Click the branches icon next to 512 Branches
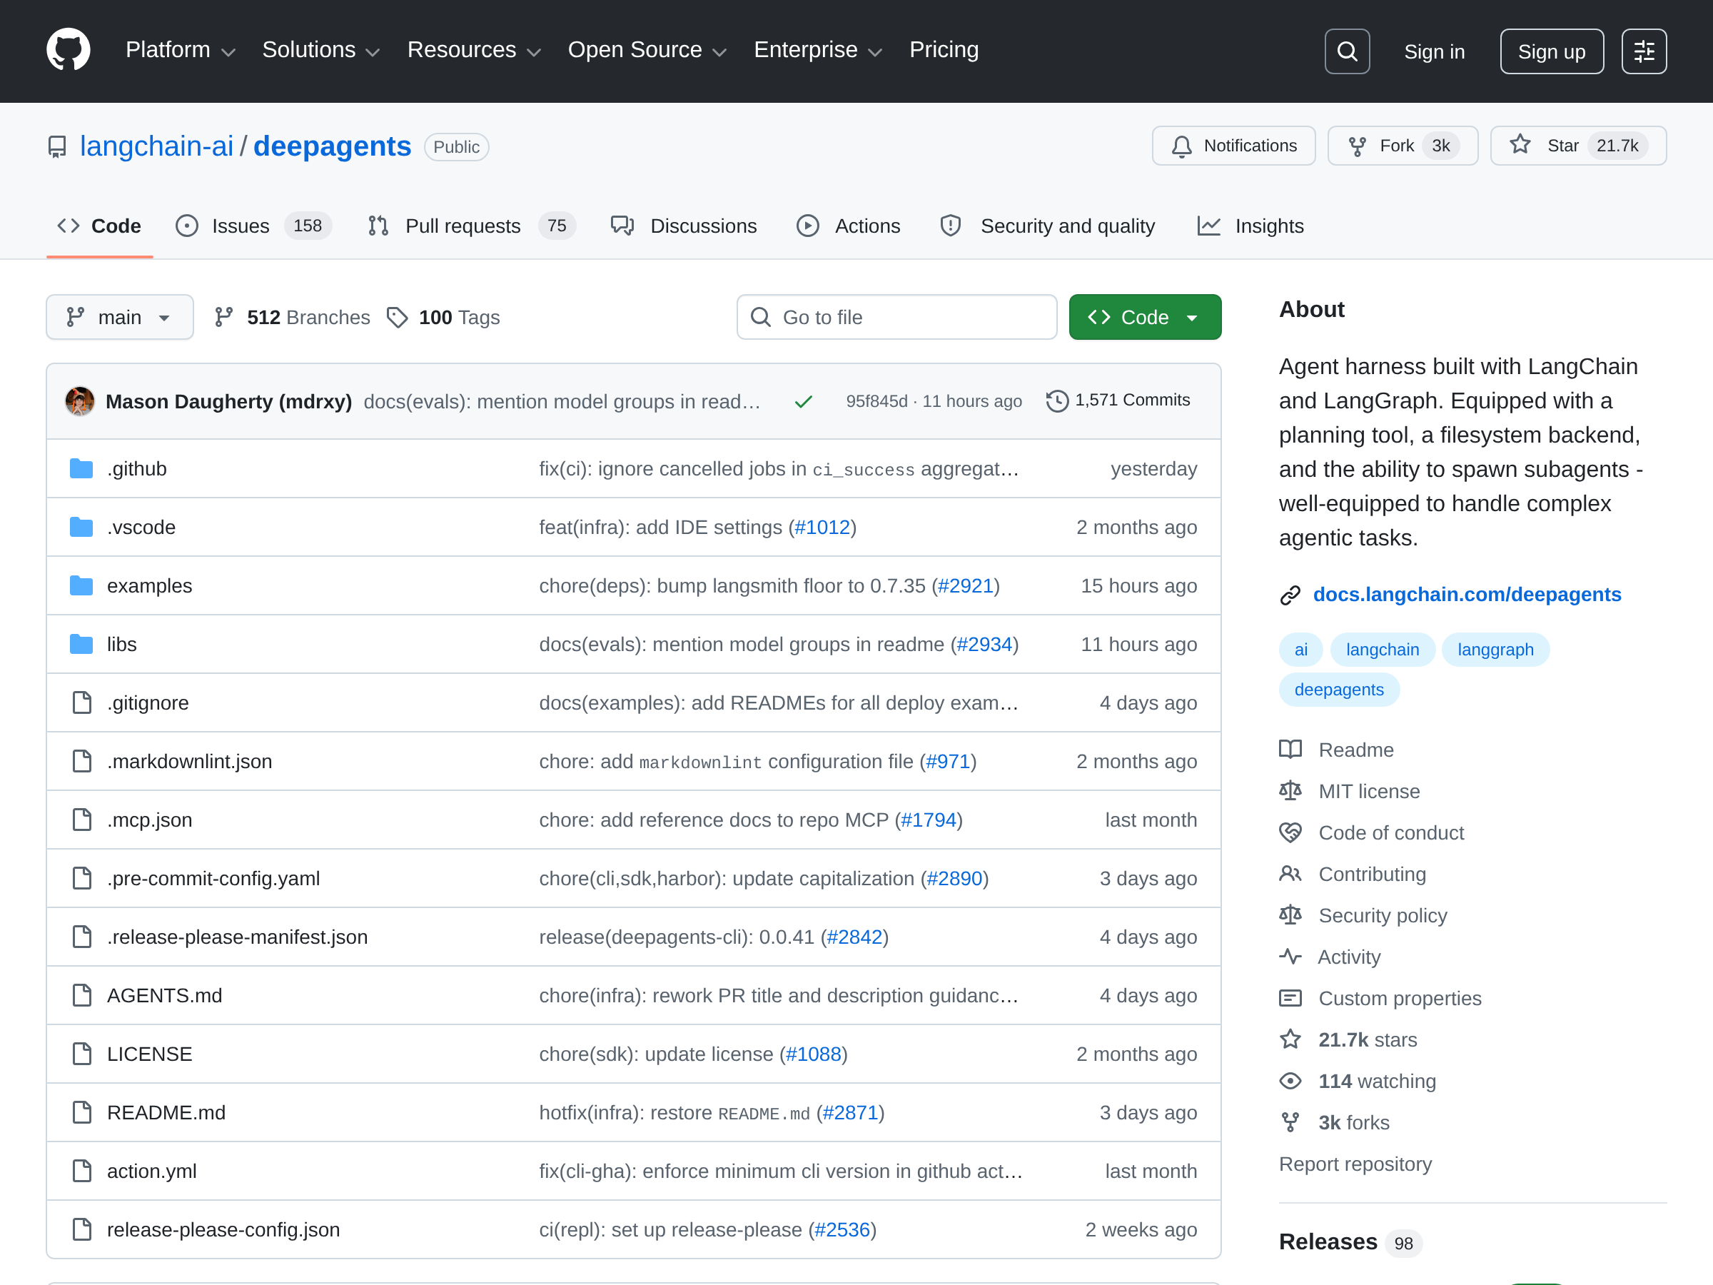Image resolution: width=1713 pixels, height=1285 pixels. [224, 318]
